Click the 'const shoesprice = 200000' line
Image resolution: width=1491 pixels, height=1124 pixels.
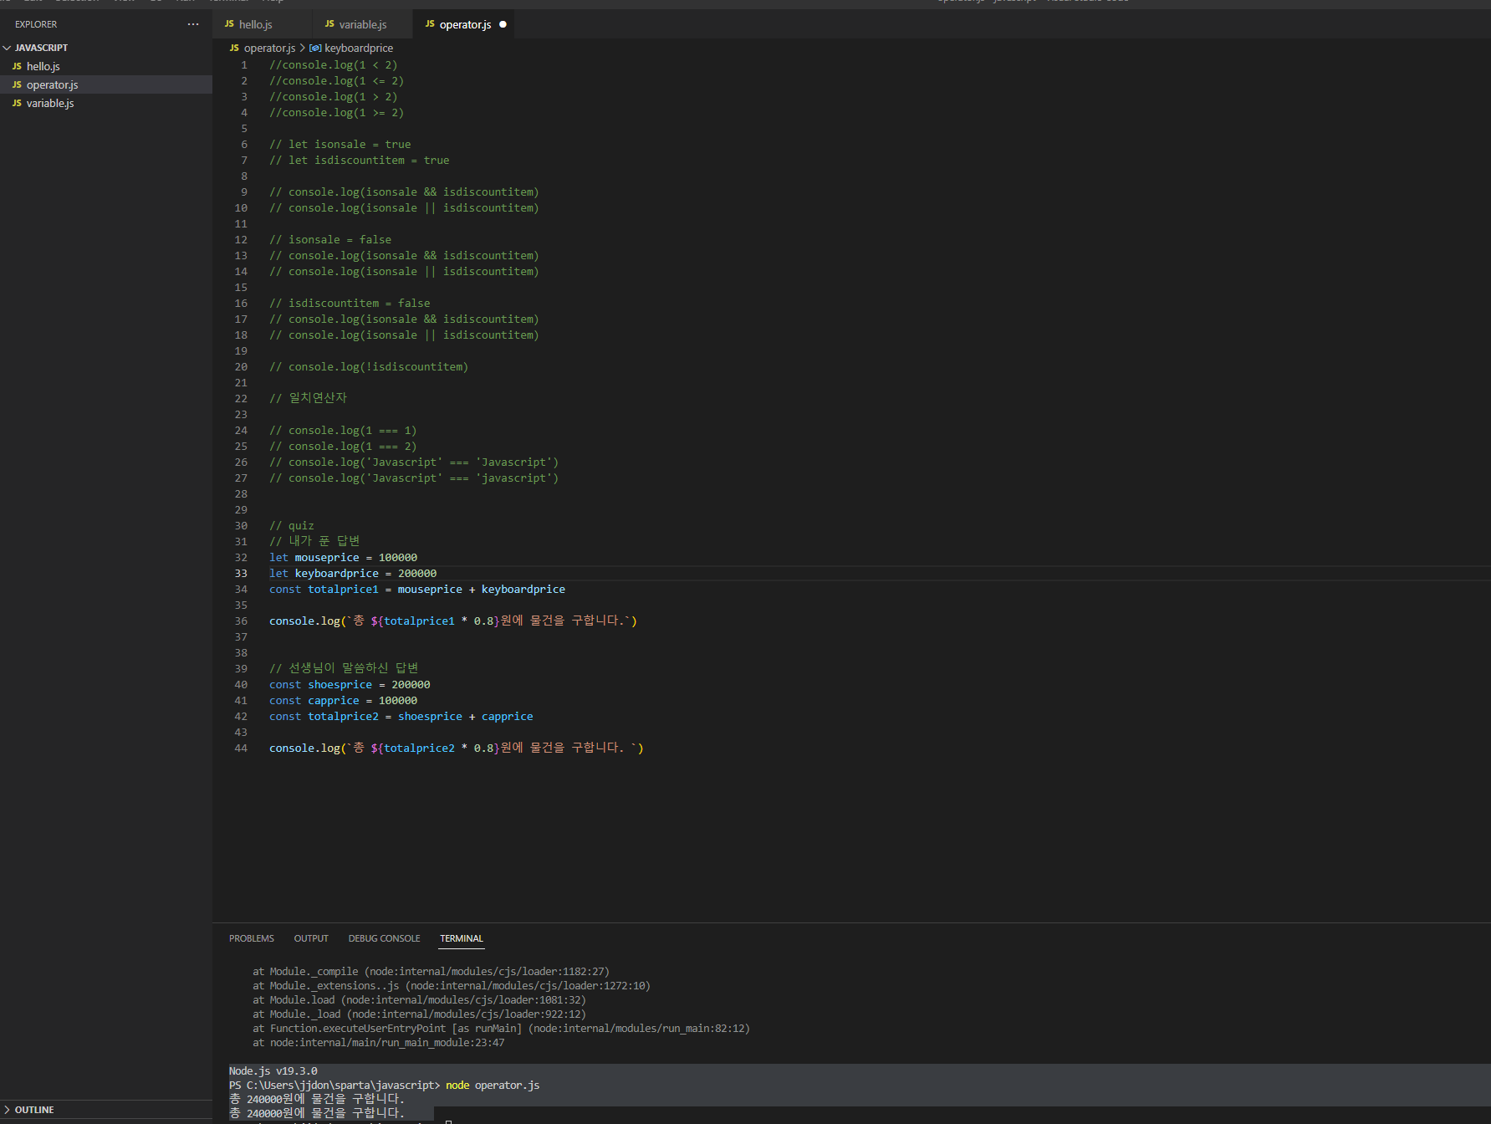pos(350,685)
